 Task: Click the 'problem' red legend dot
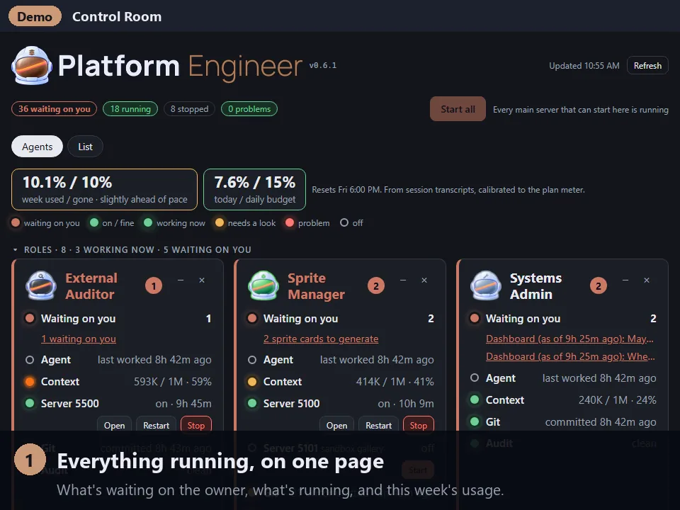(x=290, y=223)
